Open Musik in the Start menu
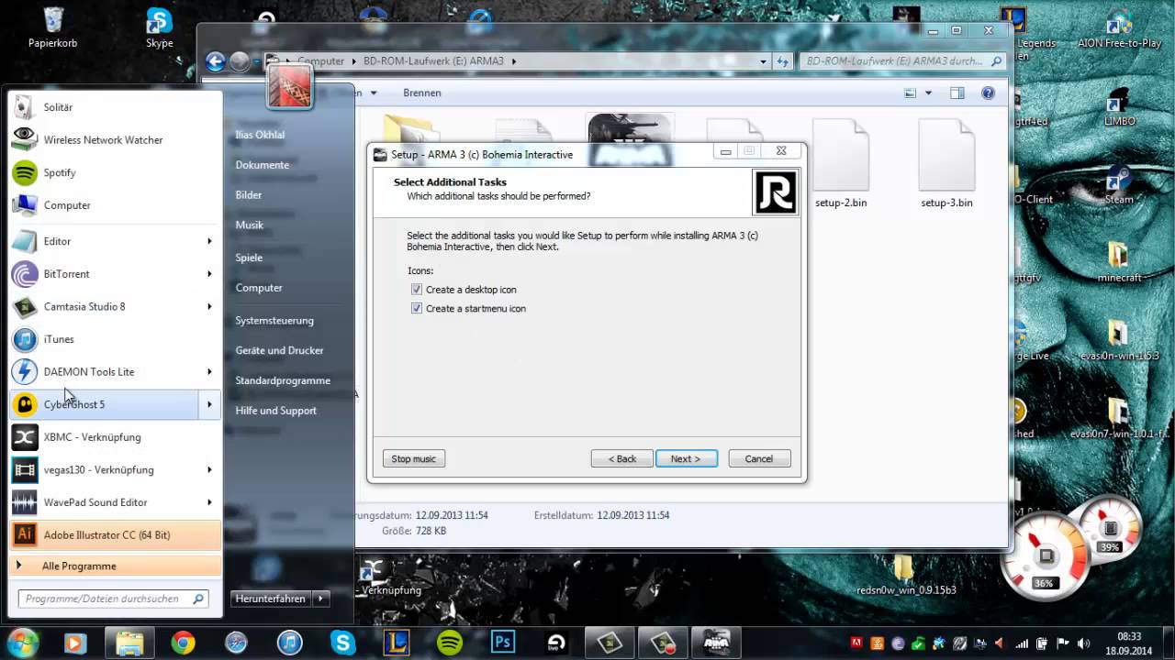 click(249, 225)
